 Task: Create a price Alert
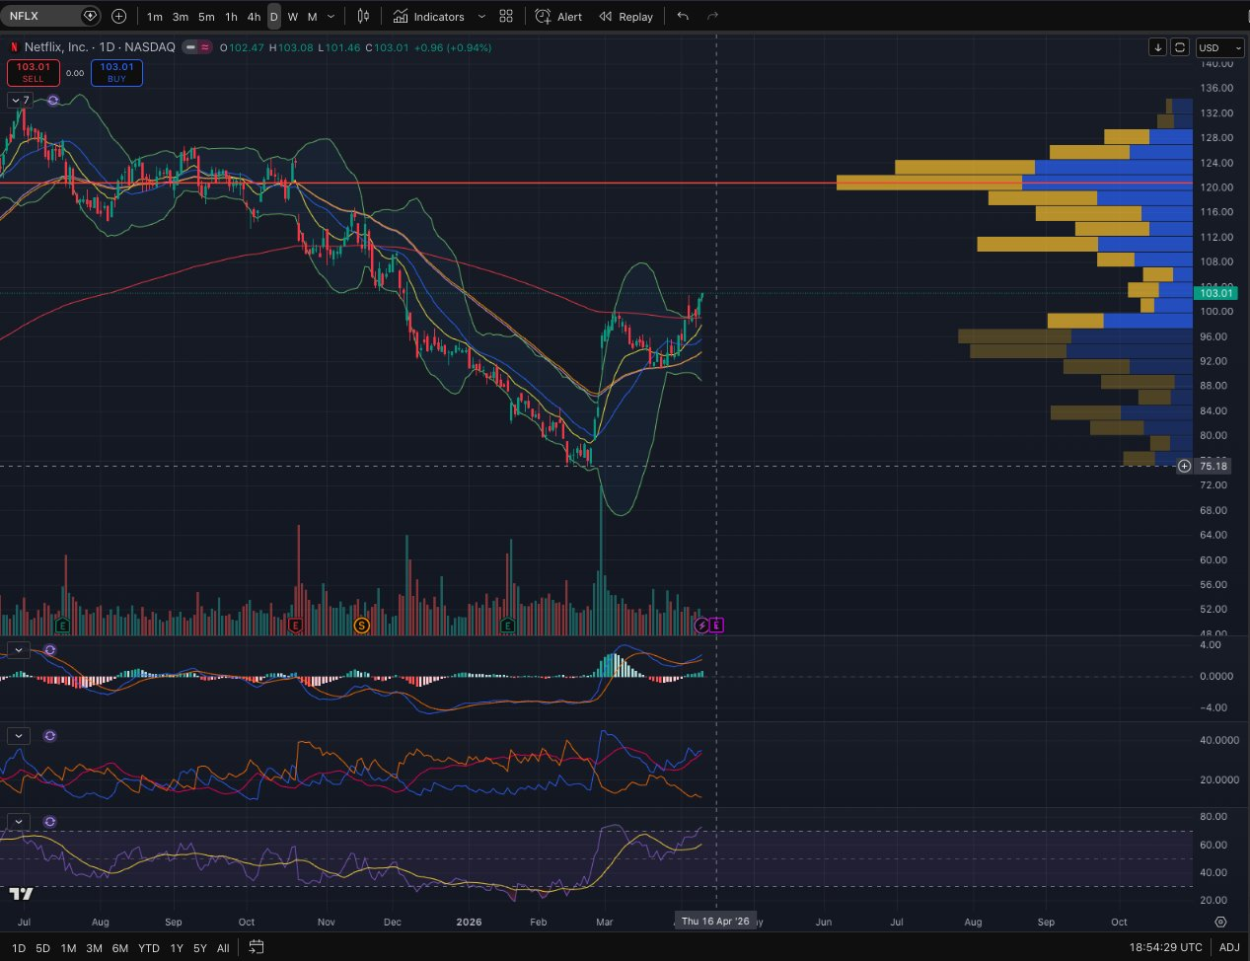(558, 16)
